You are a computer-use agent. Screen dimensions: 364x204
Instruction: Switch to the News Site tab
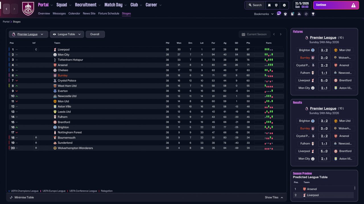pyautogui.click(x=89, y=14)
